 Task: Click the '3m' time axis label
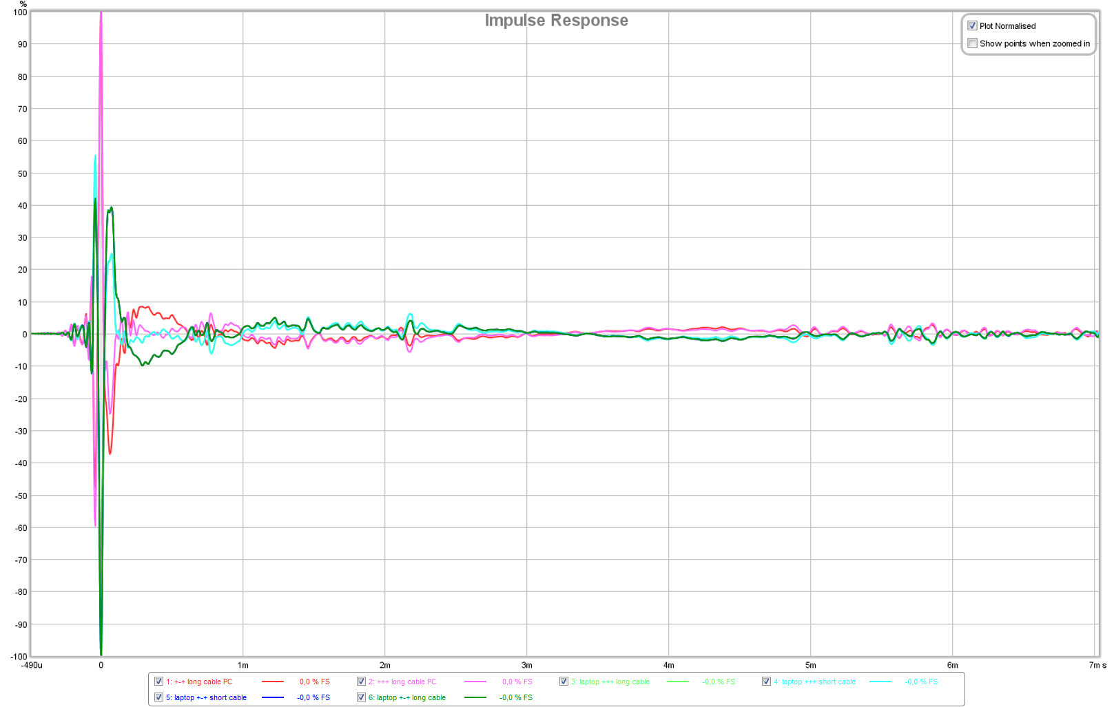(x=527, y=665)
